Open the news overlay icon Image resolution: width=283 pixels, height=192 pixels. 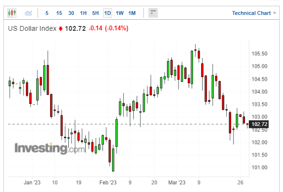tap(153, 13)
